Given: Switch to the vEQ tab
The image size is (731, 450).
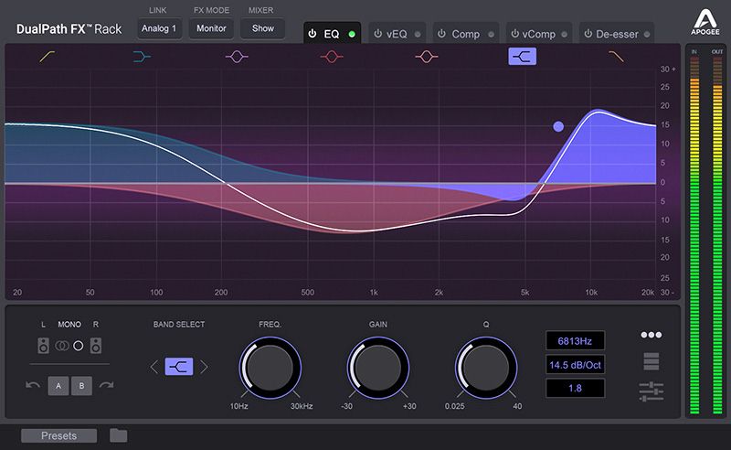Looking at the screenshot, I should [397, 34].
